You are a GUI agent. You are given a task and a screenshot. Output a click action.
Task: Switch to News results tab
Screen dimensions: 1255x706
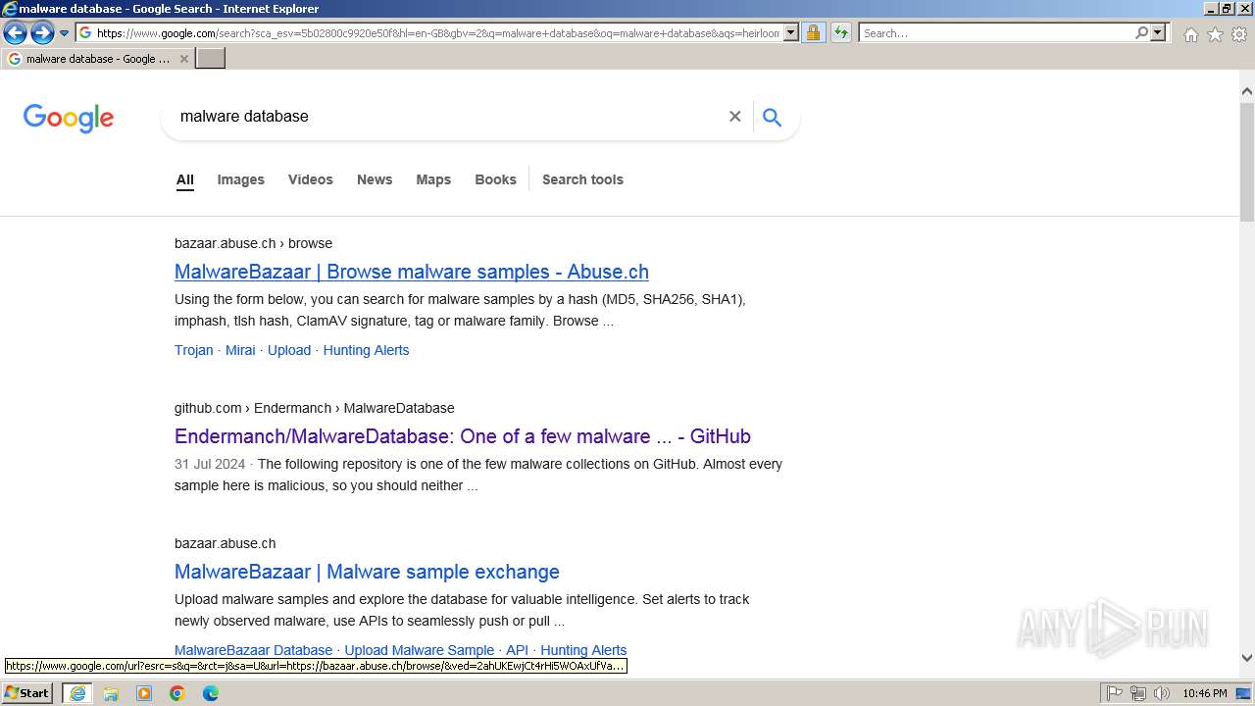(x=375, y=179)
